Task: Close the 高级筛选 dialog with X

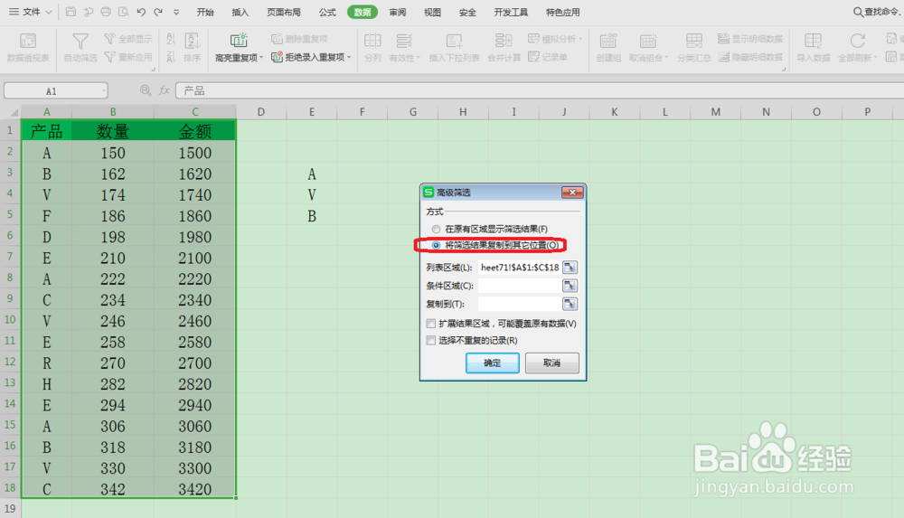Action: (572, 192)
